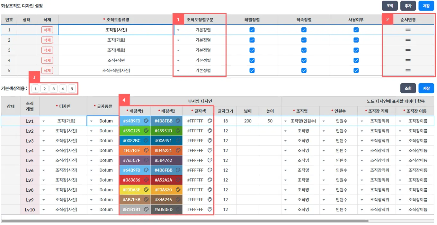437x225 pixels.
Task: Click top 조회 button
Action: 390,6
